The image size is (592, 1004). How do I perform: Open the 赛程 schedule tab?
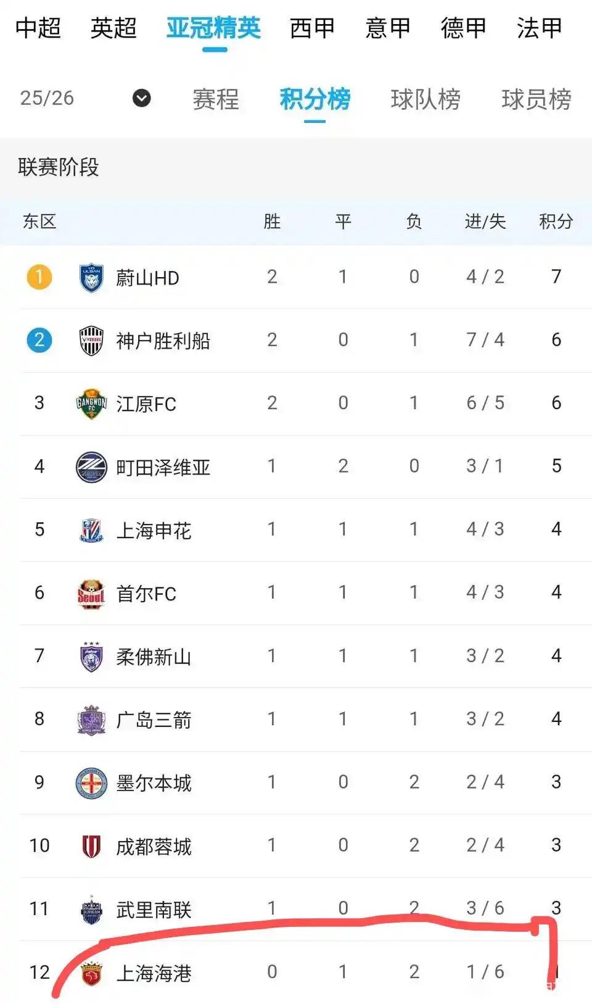[x=216, y=99]
